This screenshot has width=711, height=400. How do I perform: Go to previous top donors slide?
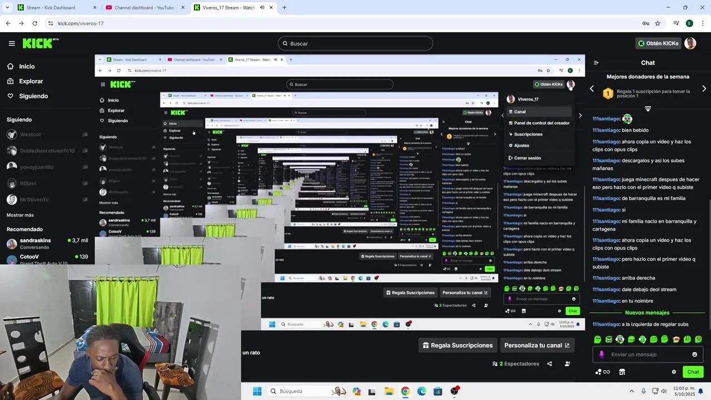592,89
